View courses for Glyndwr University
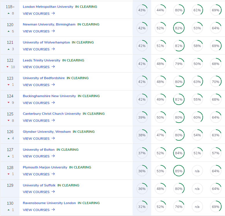 (39, 138)
